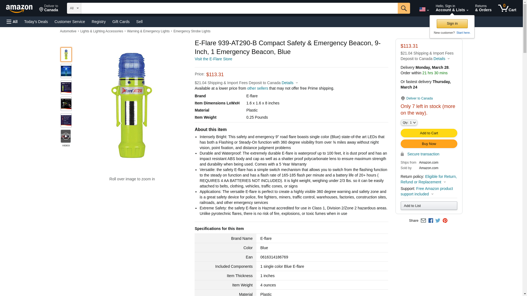Click into the search input field

point(239,8)
